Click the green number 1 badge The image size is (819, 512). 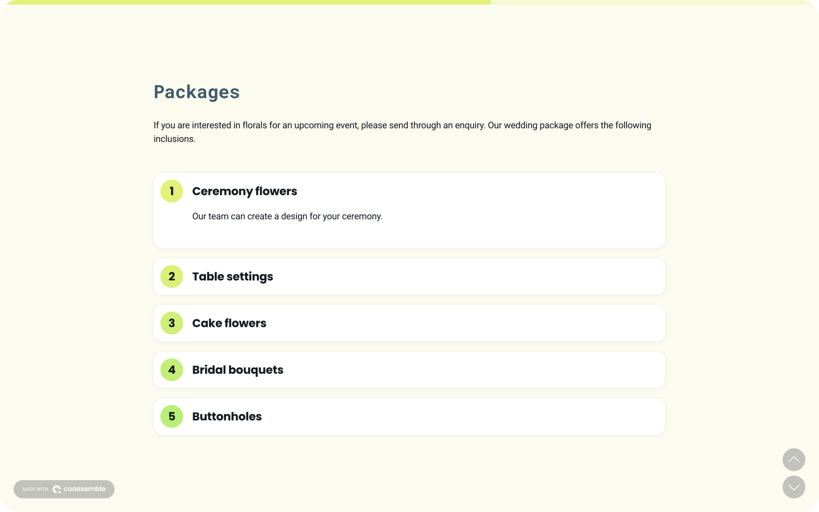(172, 191)
